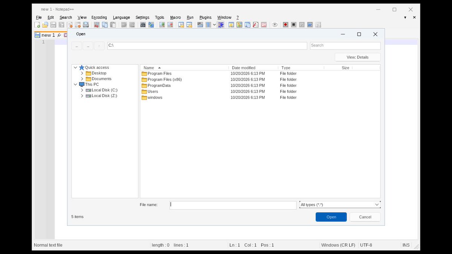
Task: Open the Macro menu
Action: click(176, 17)
